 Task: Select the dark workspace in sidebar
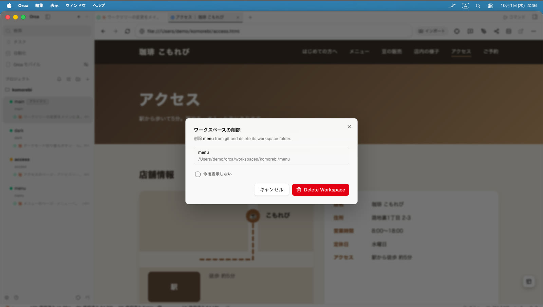tap(48, 138)
